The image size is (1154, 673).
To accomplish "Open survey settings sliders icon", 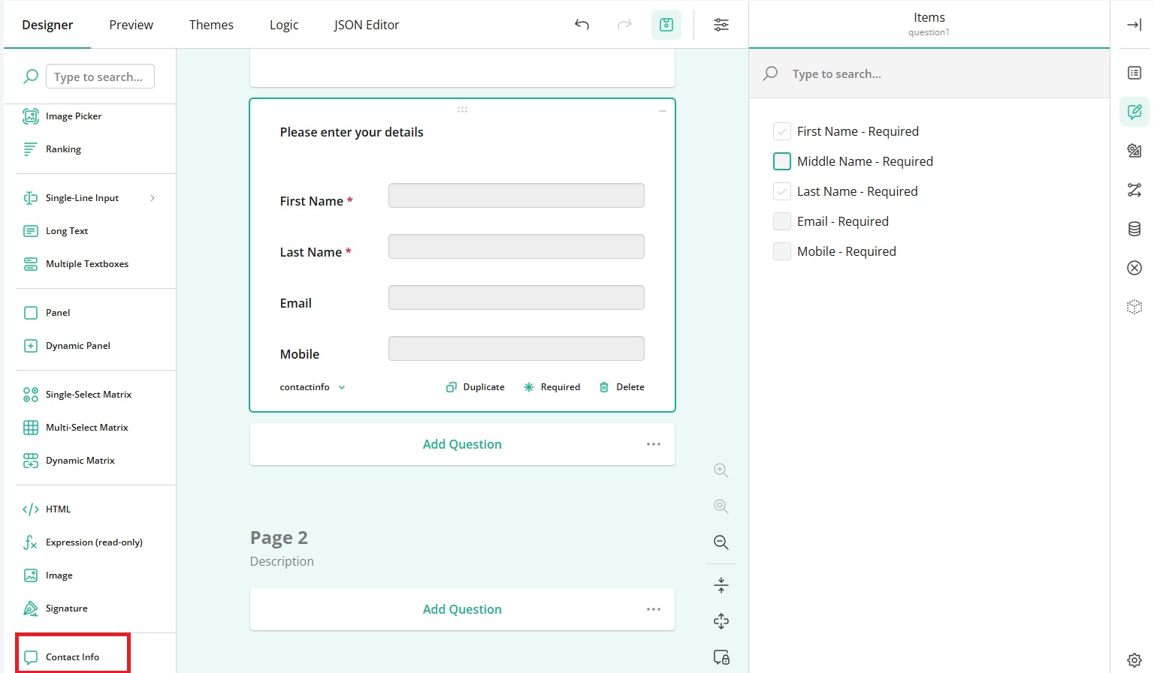I will pos(721,25).
